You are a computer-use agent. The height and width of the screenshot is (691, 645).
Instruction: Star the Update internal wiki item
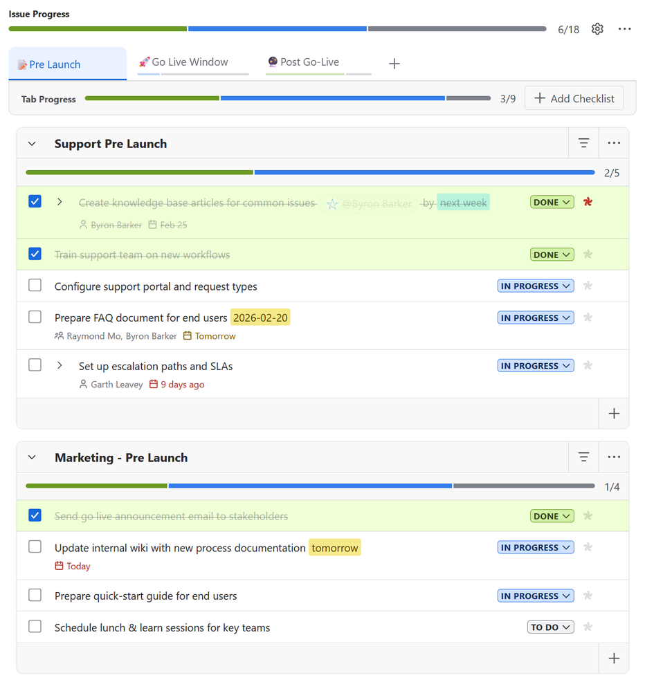588,547
